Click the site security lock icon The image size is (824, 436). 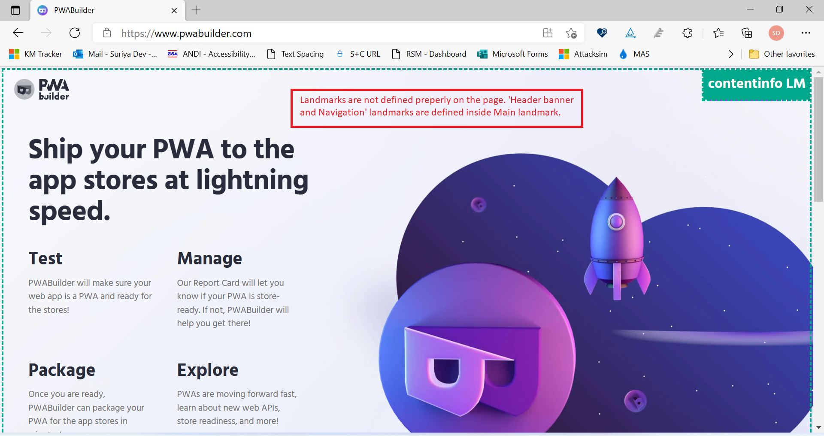(106, 33)
